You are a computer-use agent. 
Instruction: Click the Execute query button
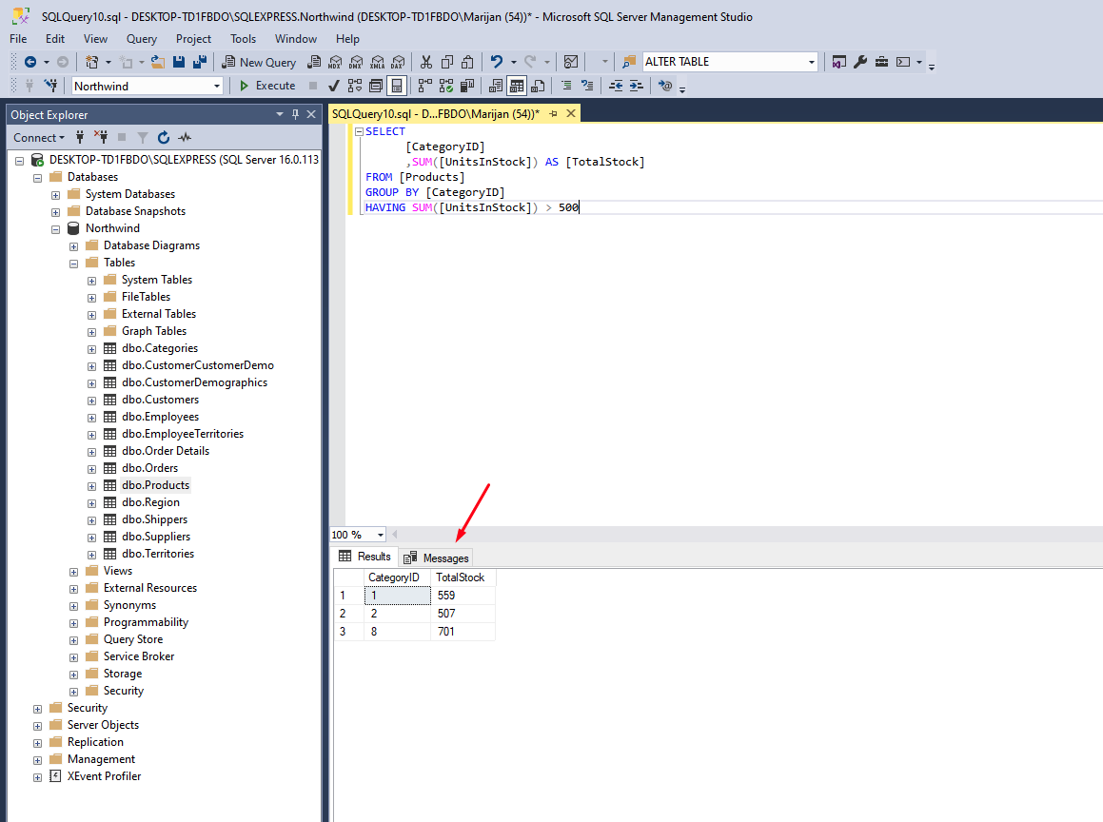[x=267, y=86]
